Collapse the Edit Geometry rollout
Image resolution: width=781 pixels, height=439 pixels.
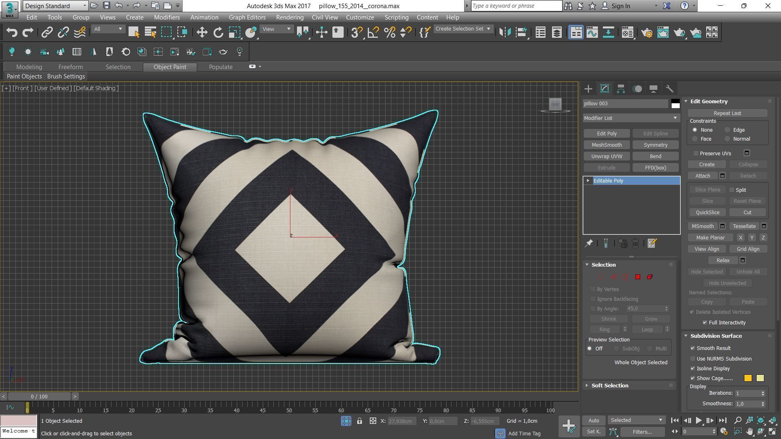686,101
